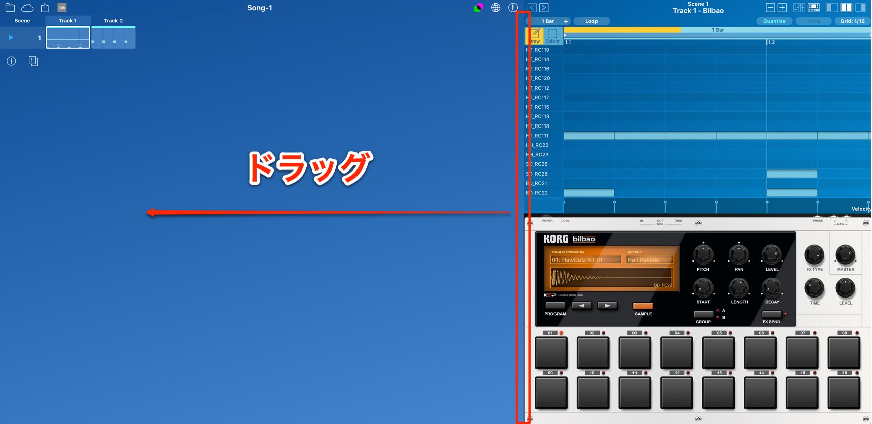Screen dimensions: 872x424
Task: Click the 1.2 beat marker
Action: 771,43
